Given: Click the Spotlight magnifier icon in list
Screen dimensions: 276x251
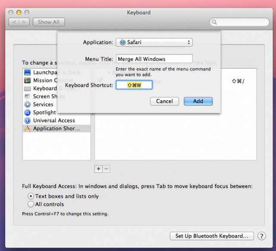Looking at the screenshot, I should pos(28,112).
